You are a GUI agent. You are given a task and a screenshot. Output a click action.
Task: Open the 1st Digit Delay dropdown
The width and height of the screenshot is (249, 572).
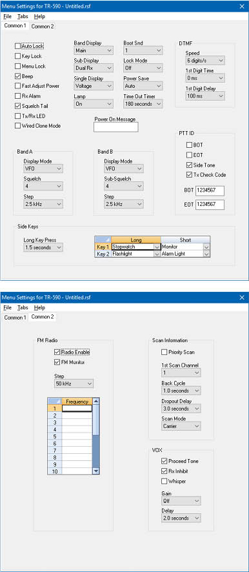click(x=205, y=96)
